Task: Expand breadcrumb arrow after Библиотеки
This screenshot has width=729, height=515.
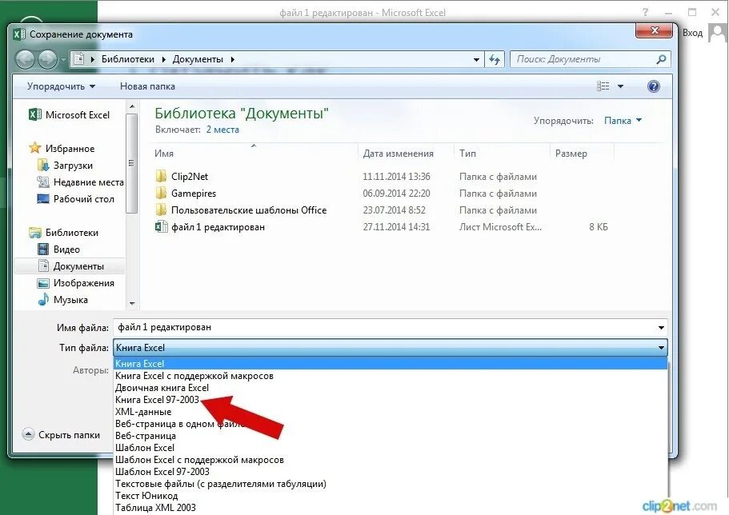Action: tap(164, 59)
